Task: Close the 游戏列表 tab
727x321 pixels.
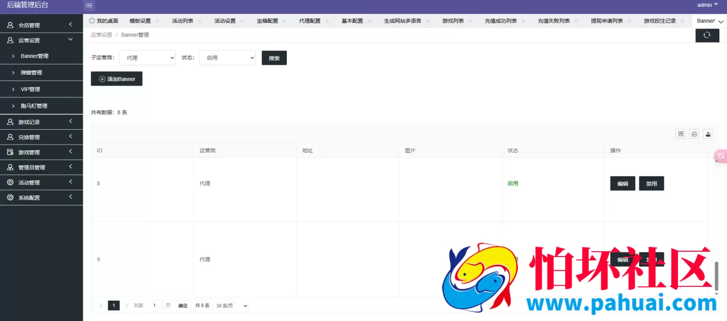Action: [x=470, y=21]
